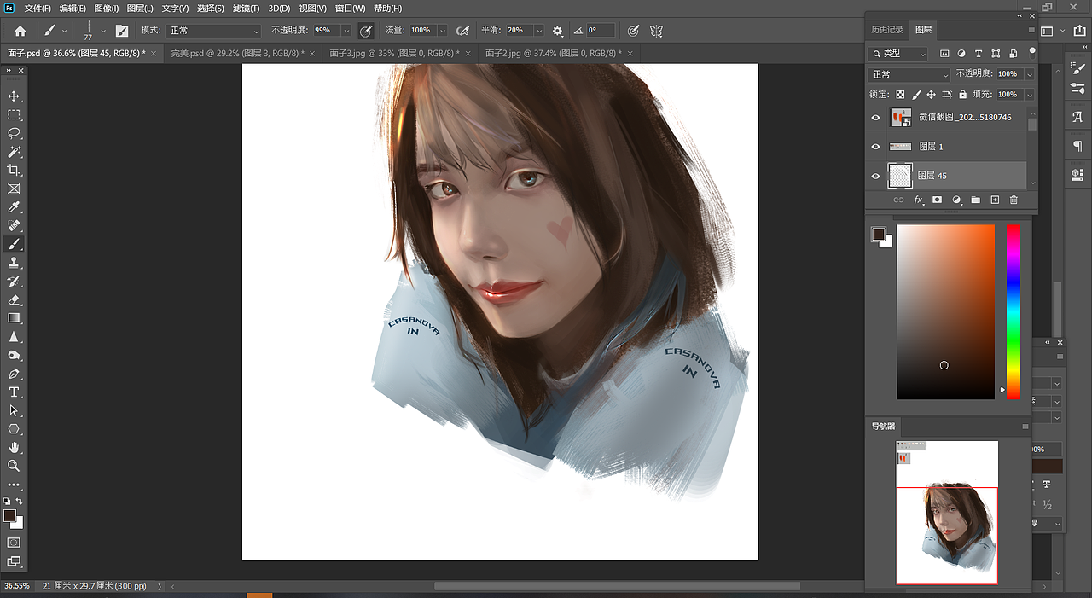The image size is (1092, 598).
Task: Click the rainbow hue slider
Action: 1013,311
